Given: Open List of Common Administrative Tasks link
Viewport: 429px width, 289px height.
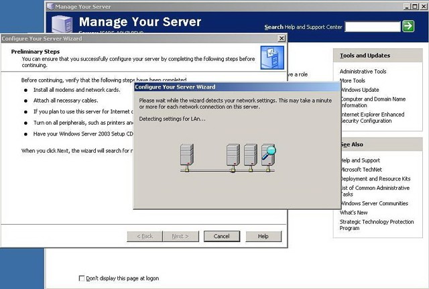Looking at the screenshot, I should (x=375, y=191).
